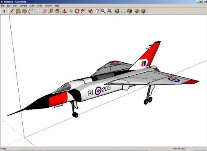207x151 pixels.
Task: Choose the Paint Bucket tool
Action: click(57, 11)
